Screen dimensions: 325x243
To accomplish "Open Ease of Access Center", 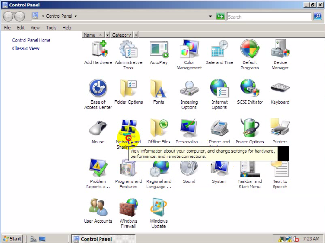I will coord(98,94).
